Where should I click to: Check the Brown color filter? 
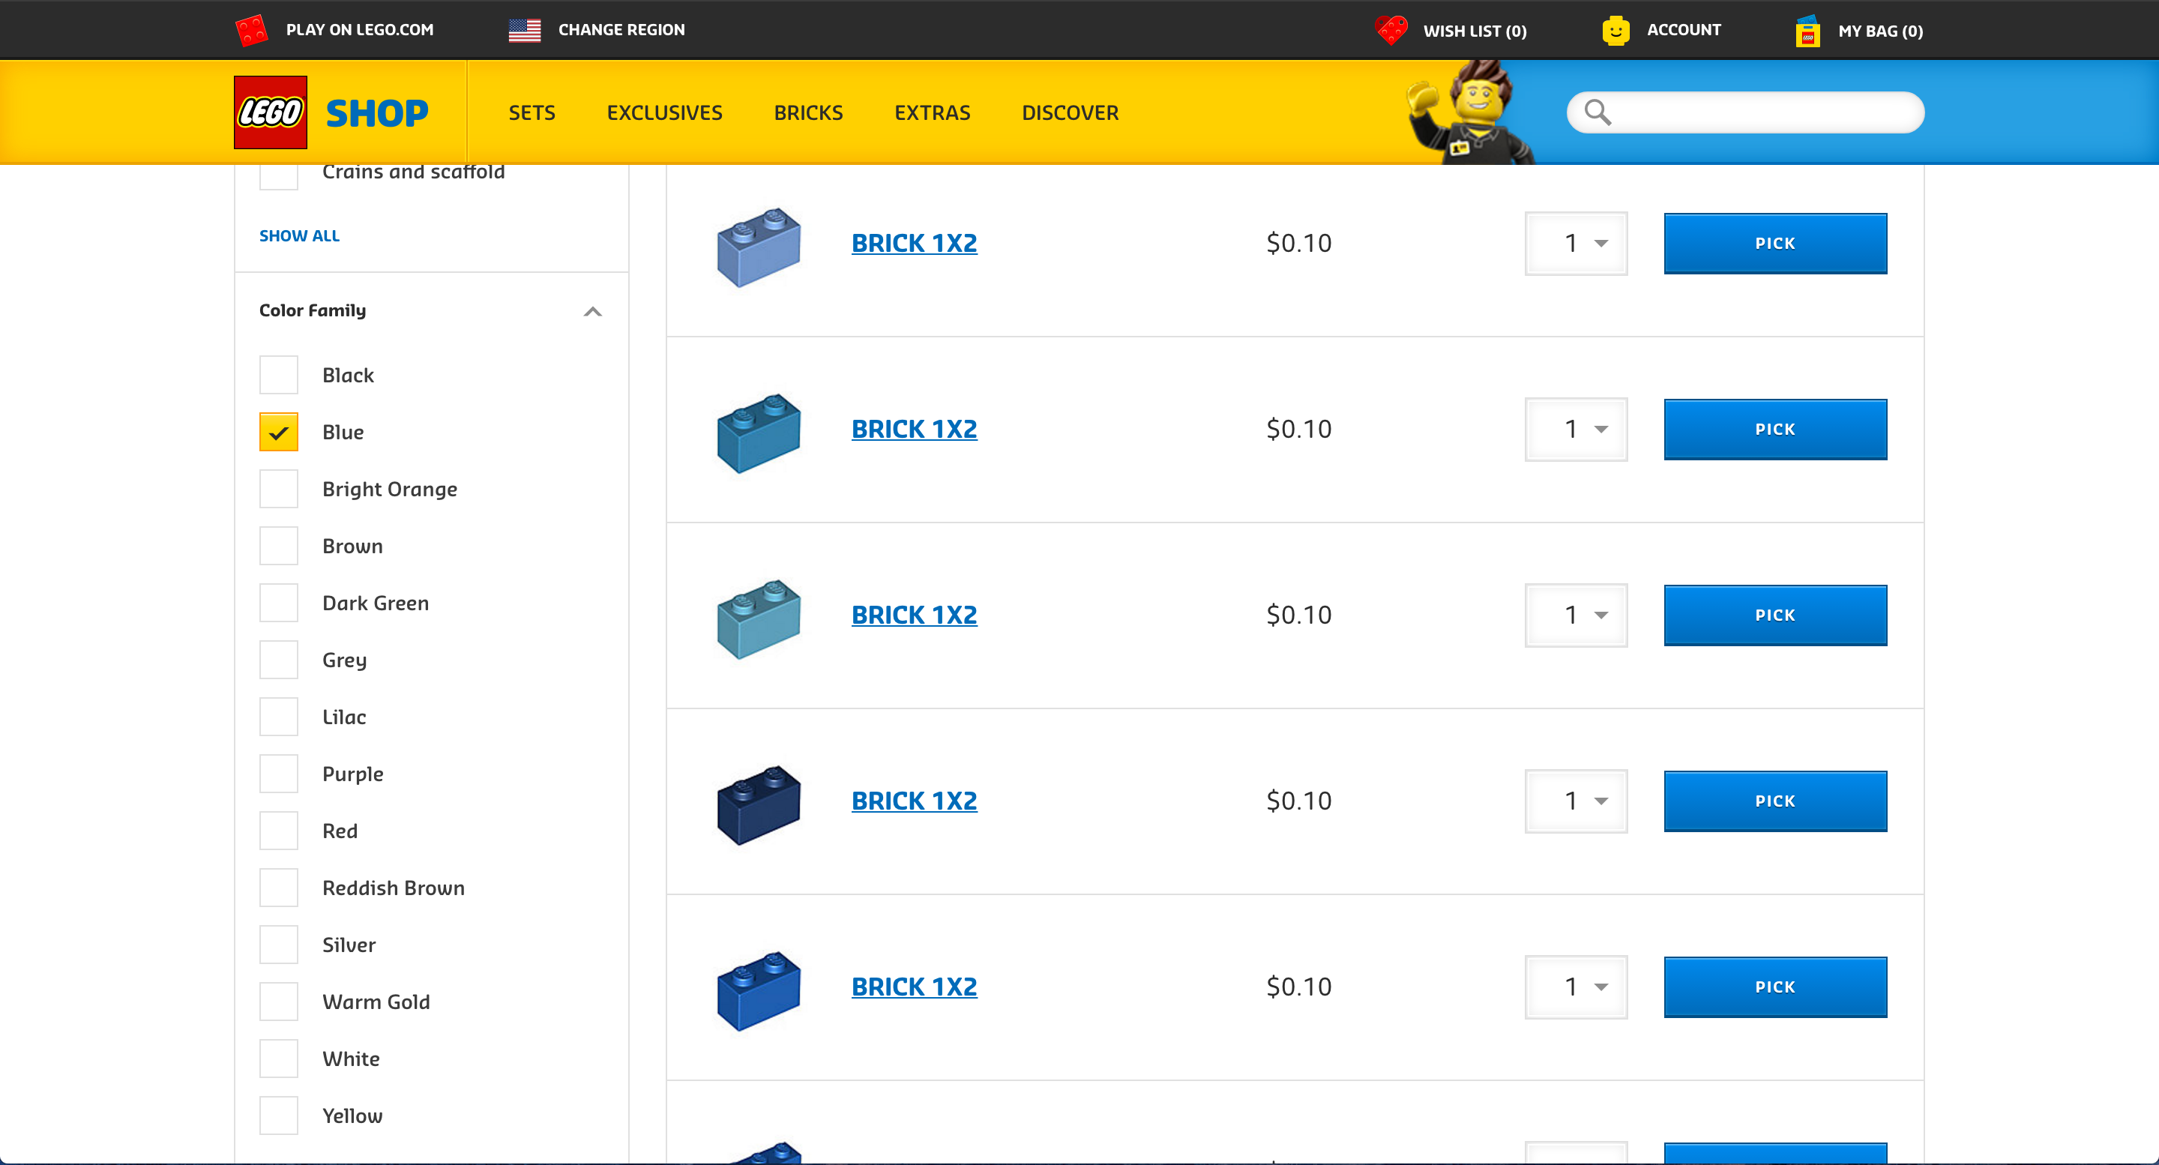coord(278,546)
